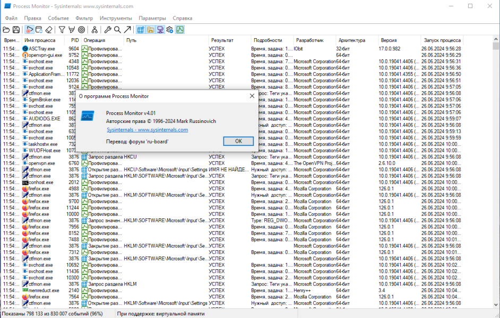The height and width of the screenshot is (318, 500).
Task: Click the Process Monitor logo in About dialog
Action: pyautogui.click(x=88, y=116)
